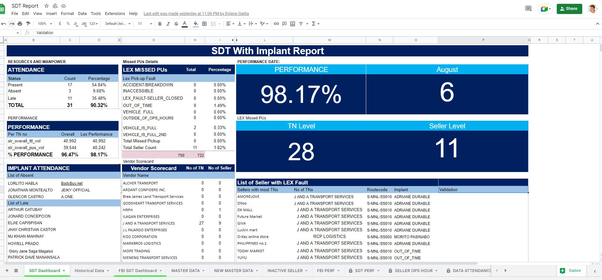Viewport: 602px width, 280px height.
Task: Format as percent
Action: tap(68, 24)
